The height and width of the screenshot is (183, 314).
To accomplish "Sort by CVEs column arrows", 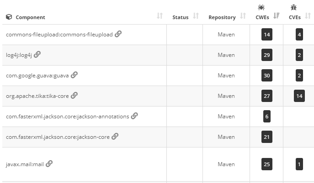I will [308, 16].
